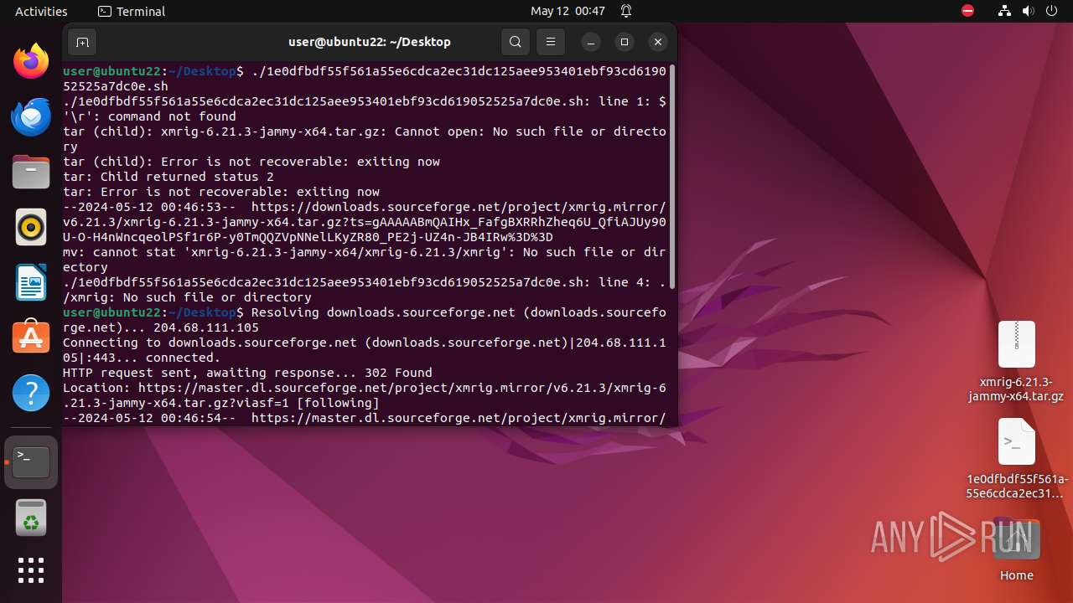Open the Help icon in dock
The height and width of the screenshot is (603, 1073).
(x=31, y=393)
